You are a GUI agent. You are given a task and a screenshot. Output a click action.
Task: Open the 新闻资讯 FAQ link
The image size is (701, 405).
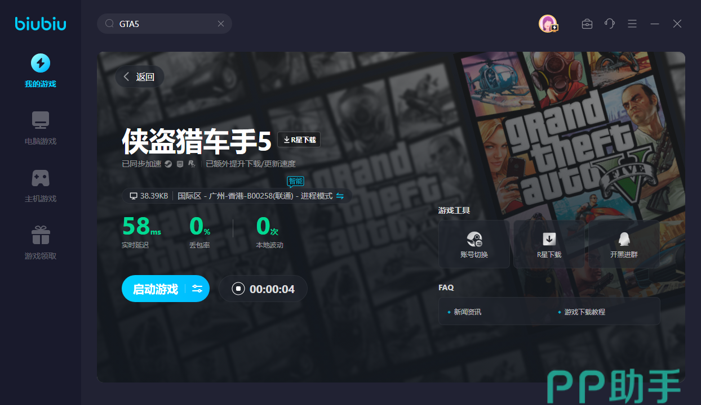(467, 312)
